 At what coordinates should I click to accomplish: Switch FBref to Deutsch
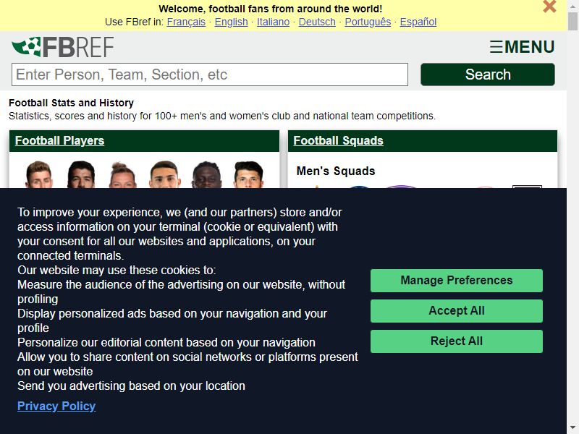pos(317,22)
